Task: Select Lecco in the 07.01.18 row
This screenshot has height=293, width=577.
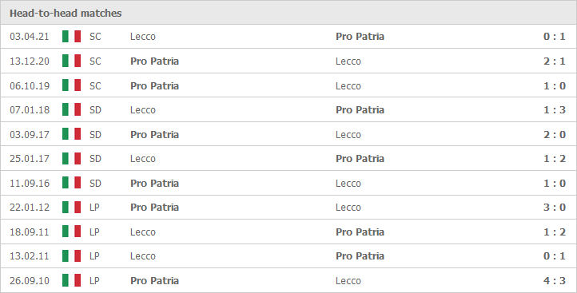Action: pyautogui.click(x=143, y=110)
